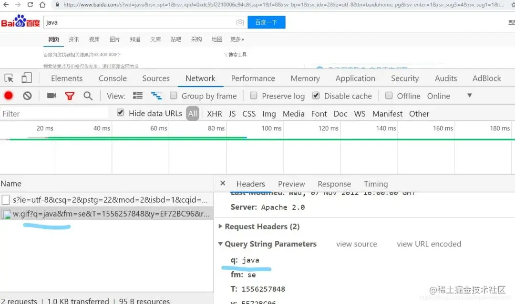Click the browser forward arrow
This screenshot has height=304, width=515.
tap(18, 5)
